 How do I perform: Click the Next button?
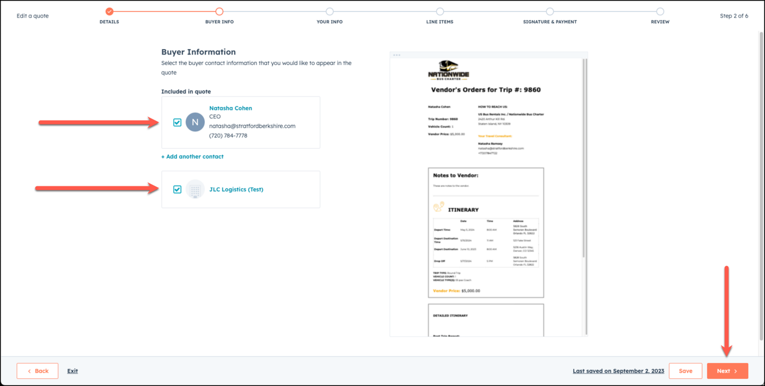tap(727, 371)
